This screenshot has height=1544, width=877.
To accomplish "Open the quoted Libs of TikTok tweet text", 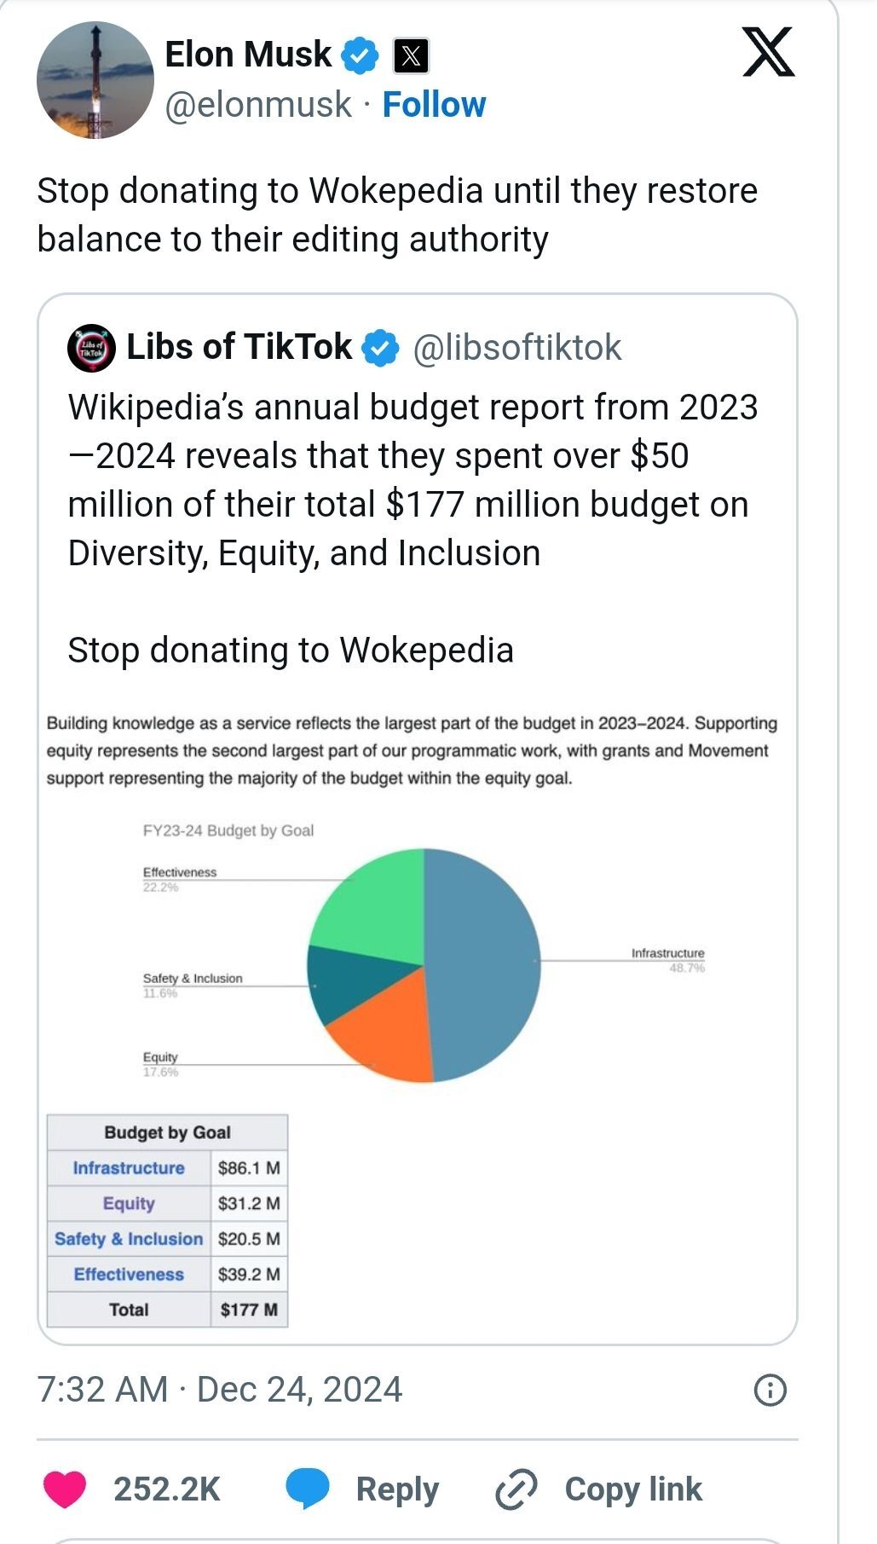I will tap(412, 480).
